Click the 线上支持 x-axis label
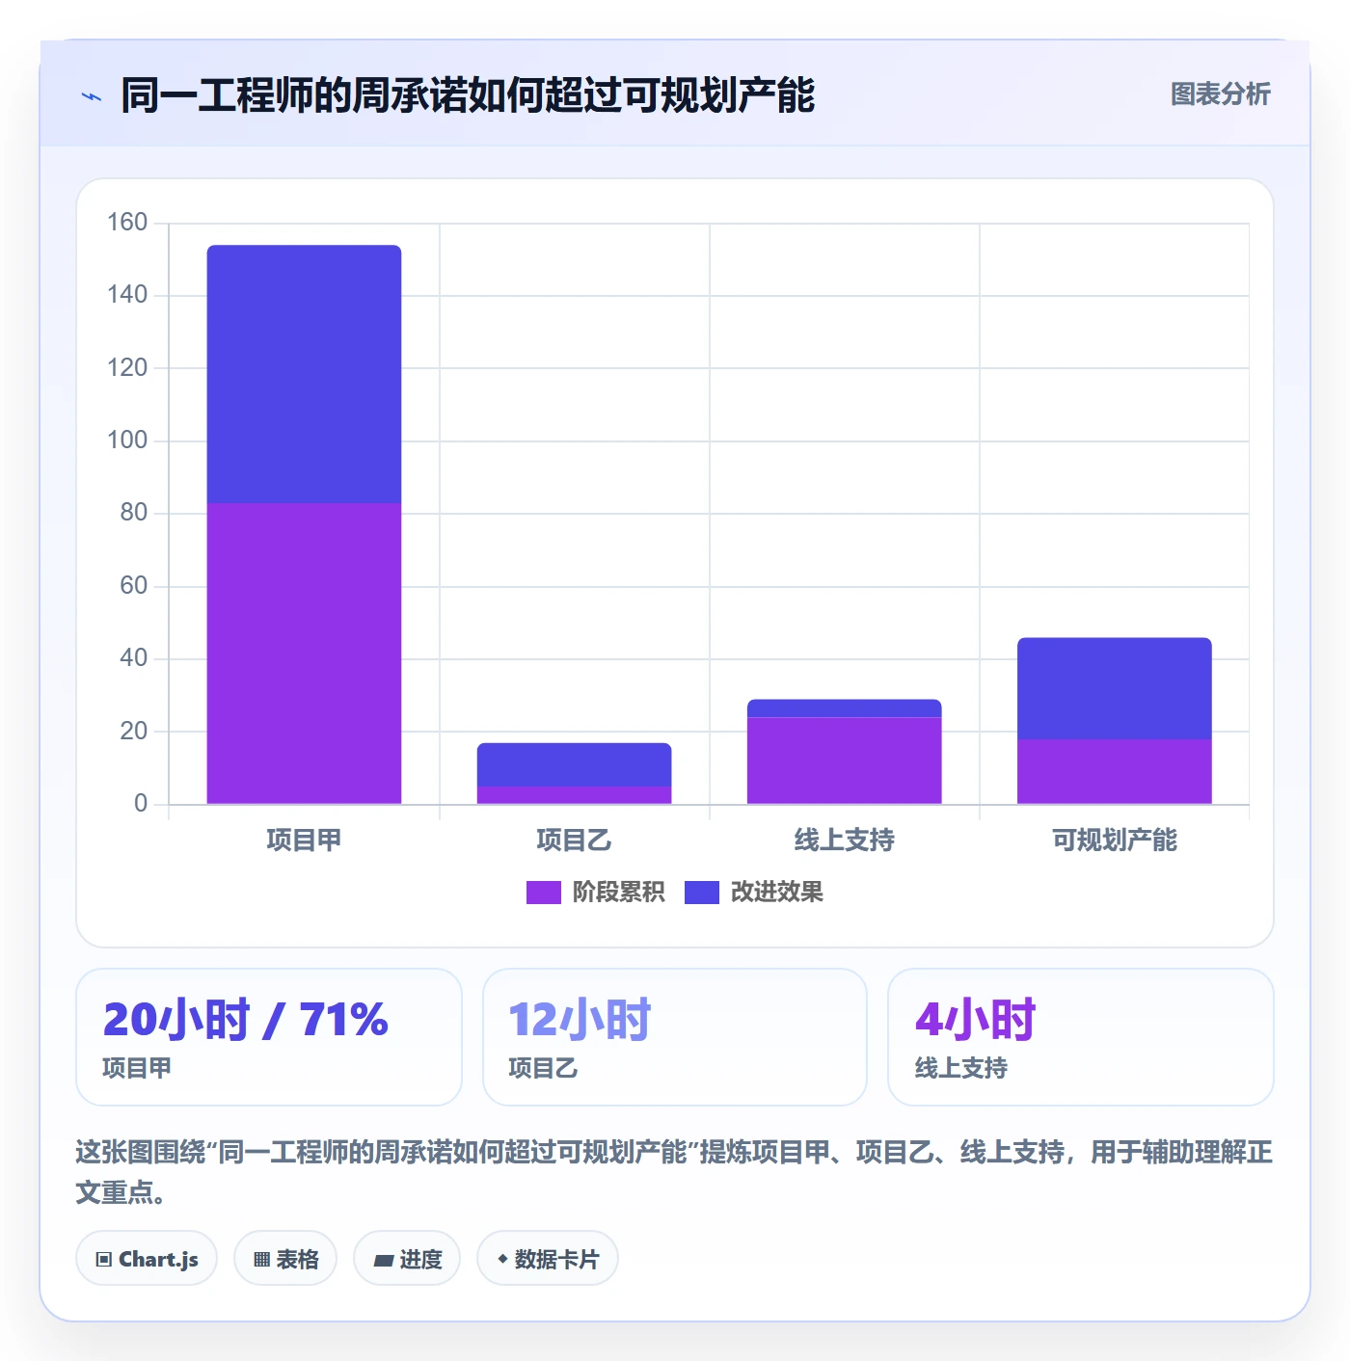The height and width of the screenshot is (1361, 1350). 844,841
